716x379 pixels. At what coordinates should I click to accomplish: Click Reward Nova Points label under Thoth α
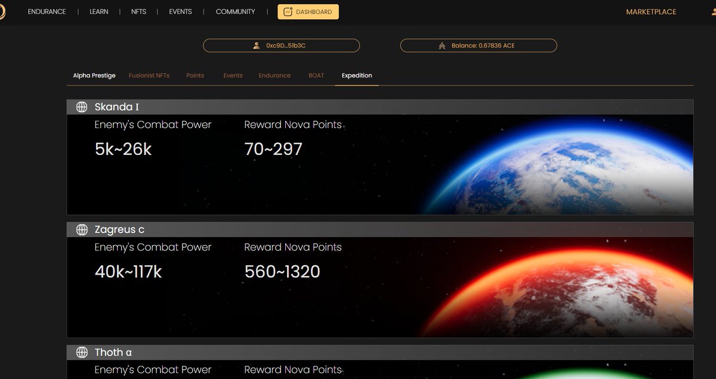tap(293, 370)
